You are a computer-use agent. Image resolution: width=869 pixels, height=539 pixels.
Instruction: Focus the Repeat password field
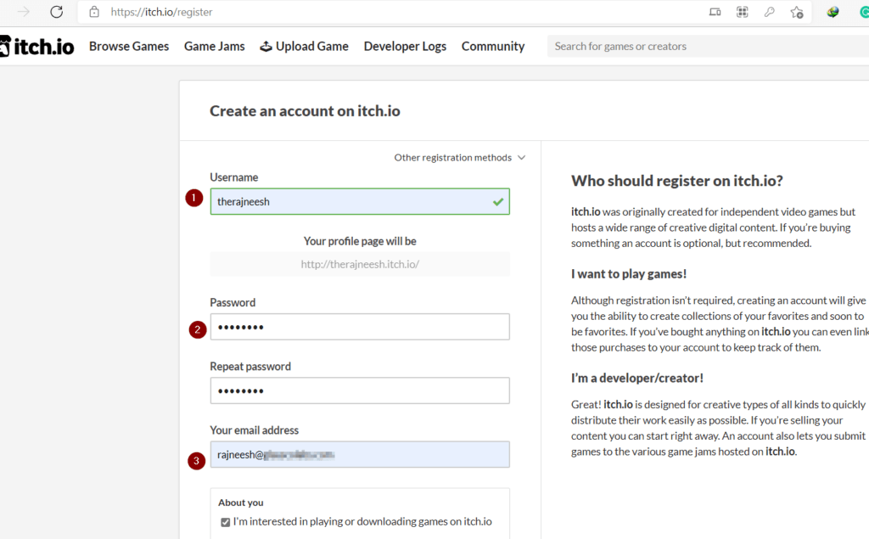tap(360, 390)
